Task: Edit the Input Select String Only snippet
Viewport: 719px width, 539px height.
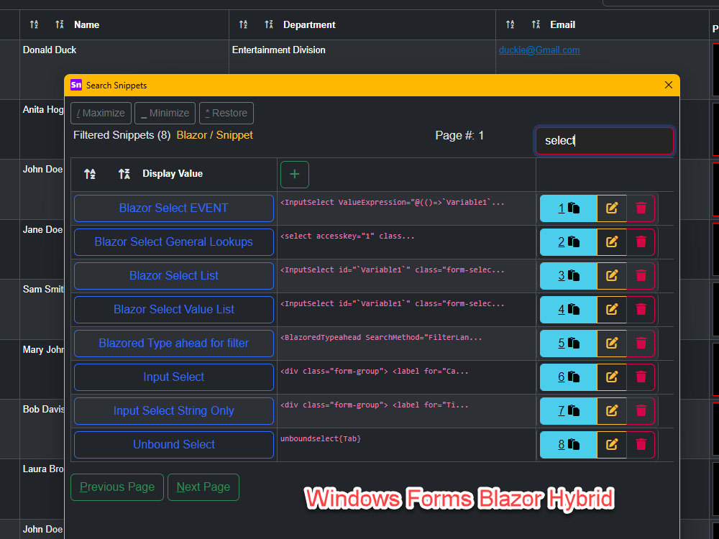Action: pyautogui.click(x=612, y=410)
